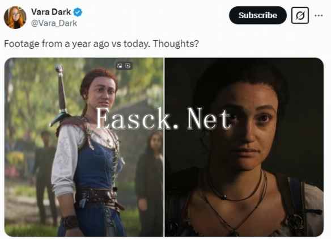Click the necklace pendant in right portrait
Screen dimensions: 331x239
(224, 198)
